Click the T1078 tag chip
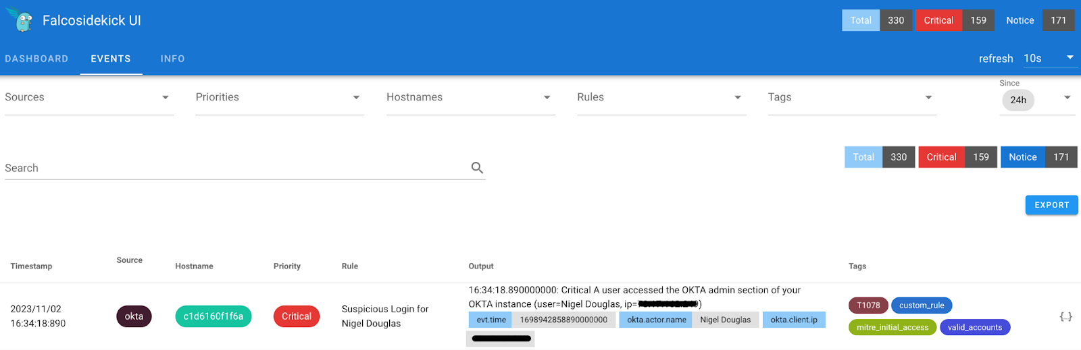 868,305
